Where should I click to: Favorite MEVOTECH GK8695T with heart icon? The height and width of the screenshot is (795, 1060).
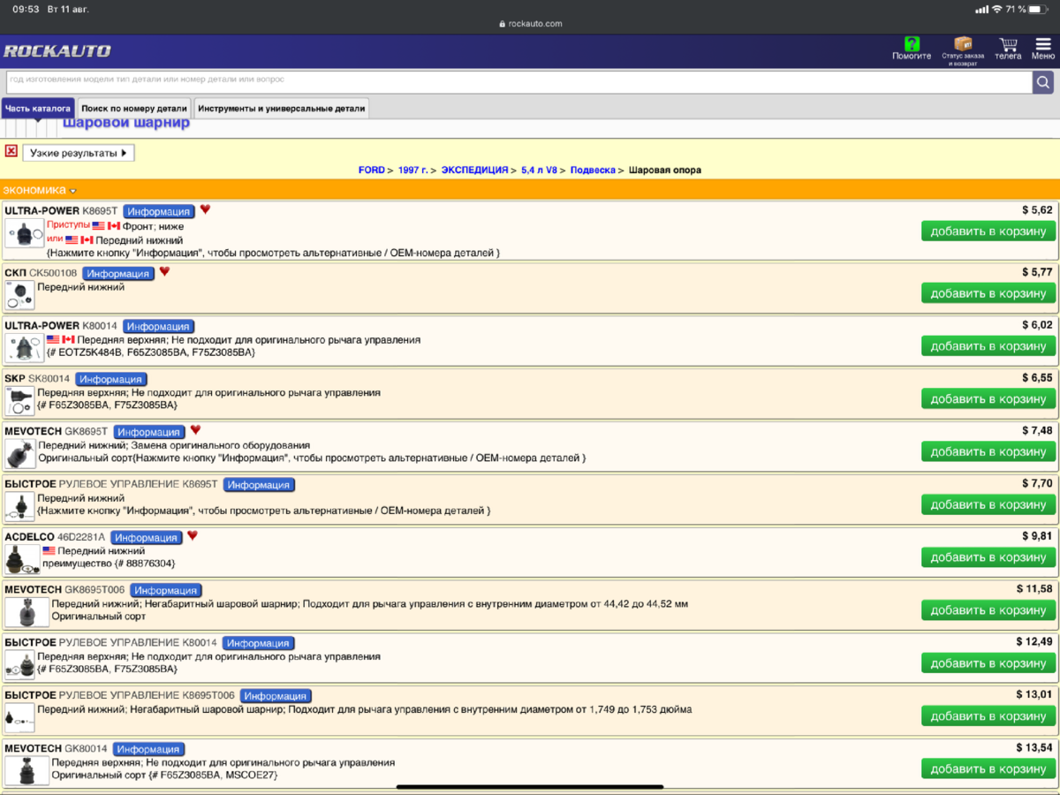(195, 430)
